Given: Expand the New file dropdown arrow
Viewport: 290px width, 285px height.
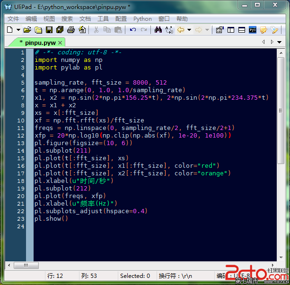Looking at the screenshot, I should coord(18,30).
